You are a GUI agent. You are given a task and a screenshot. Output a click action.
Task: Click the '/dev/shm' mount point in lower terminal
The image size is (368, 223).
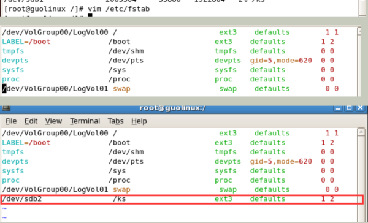click(126, 152)
